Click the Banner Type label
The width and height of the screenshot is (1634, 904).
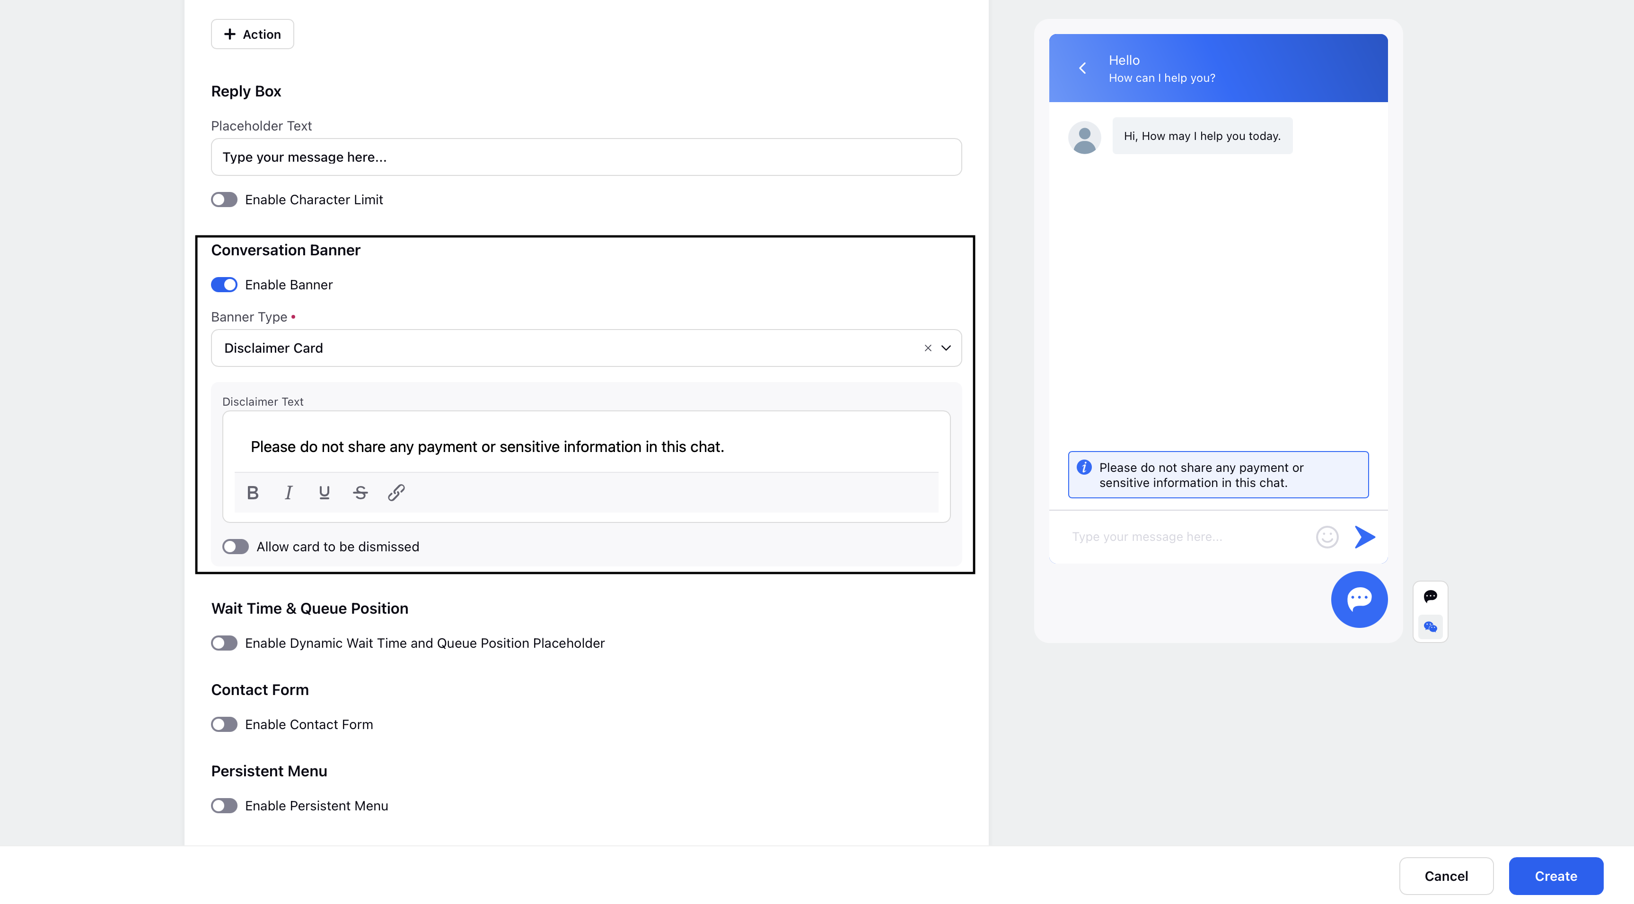249,317
